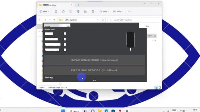
Task: Launch Microsoft Edge from the taskbar
Action: (x=107, y=111)
